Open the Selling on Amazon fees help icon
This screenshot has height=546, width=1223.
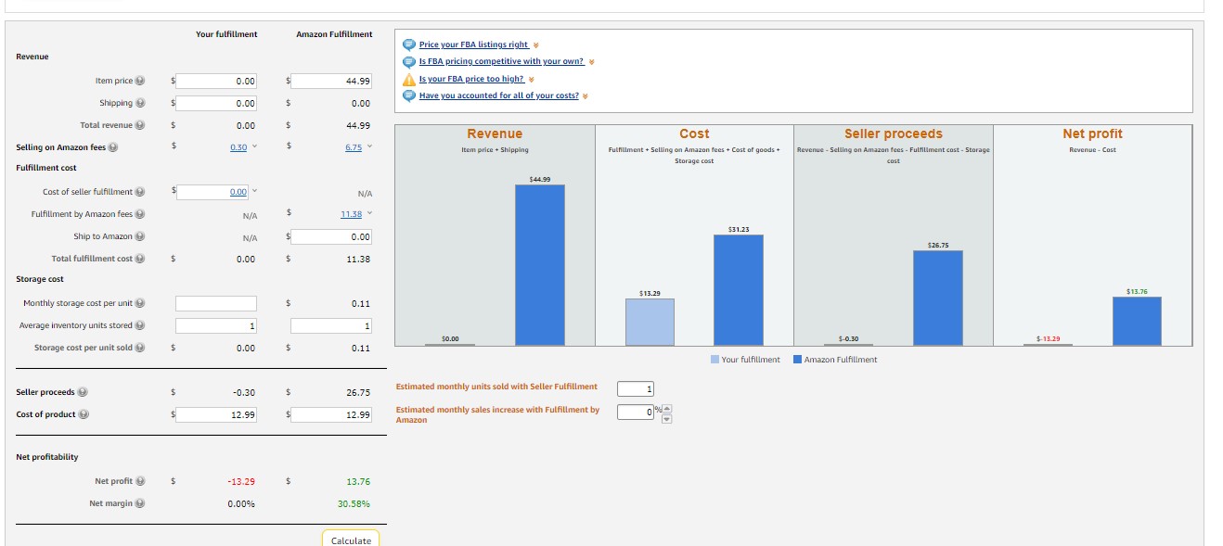(x=113, y=147)
